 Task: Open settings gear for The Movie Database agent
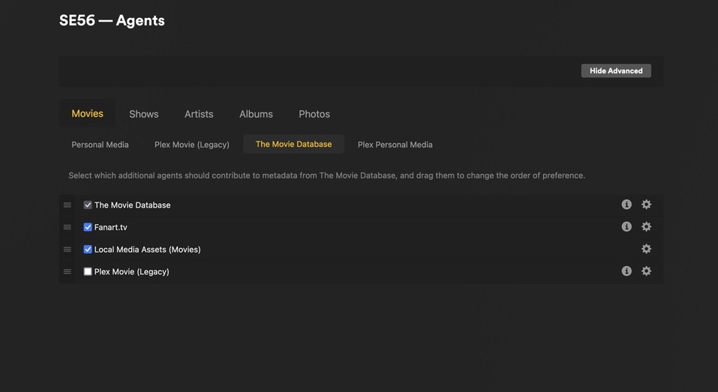[646, 205]
